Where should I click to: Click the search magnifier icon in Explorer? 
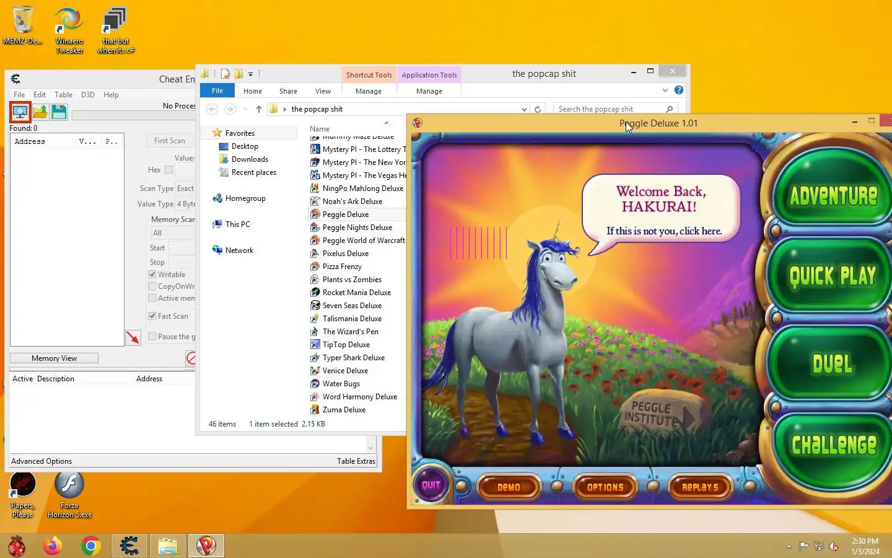[669, 109]
